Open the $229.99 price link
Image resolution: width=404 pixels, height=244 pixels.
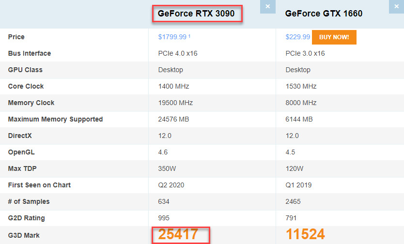tap(297, 37)
